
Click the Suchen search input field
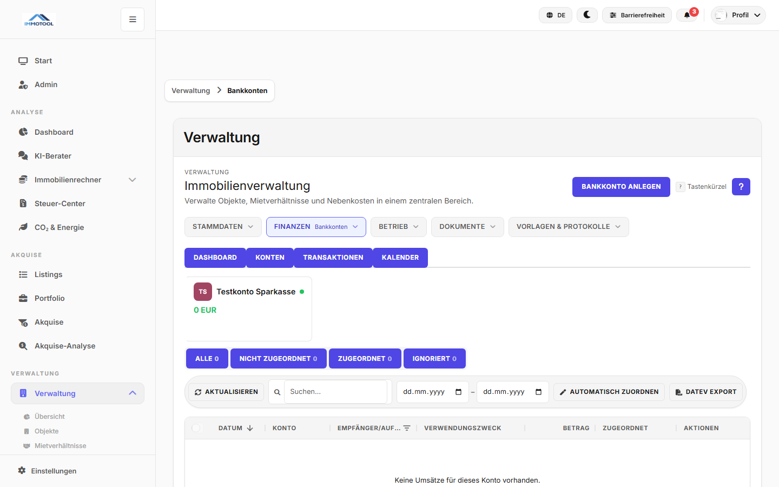click(335, 392)
